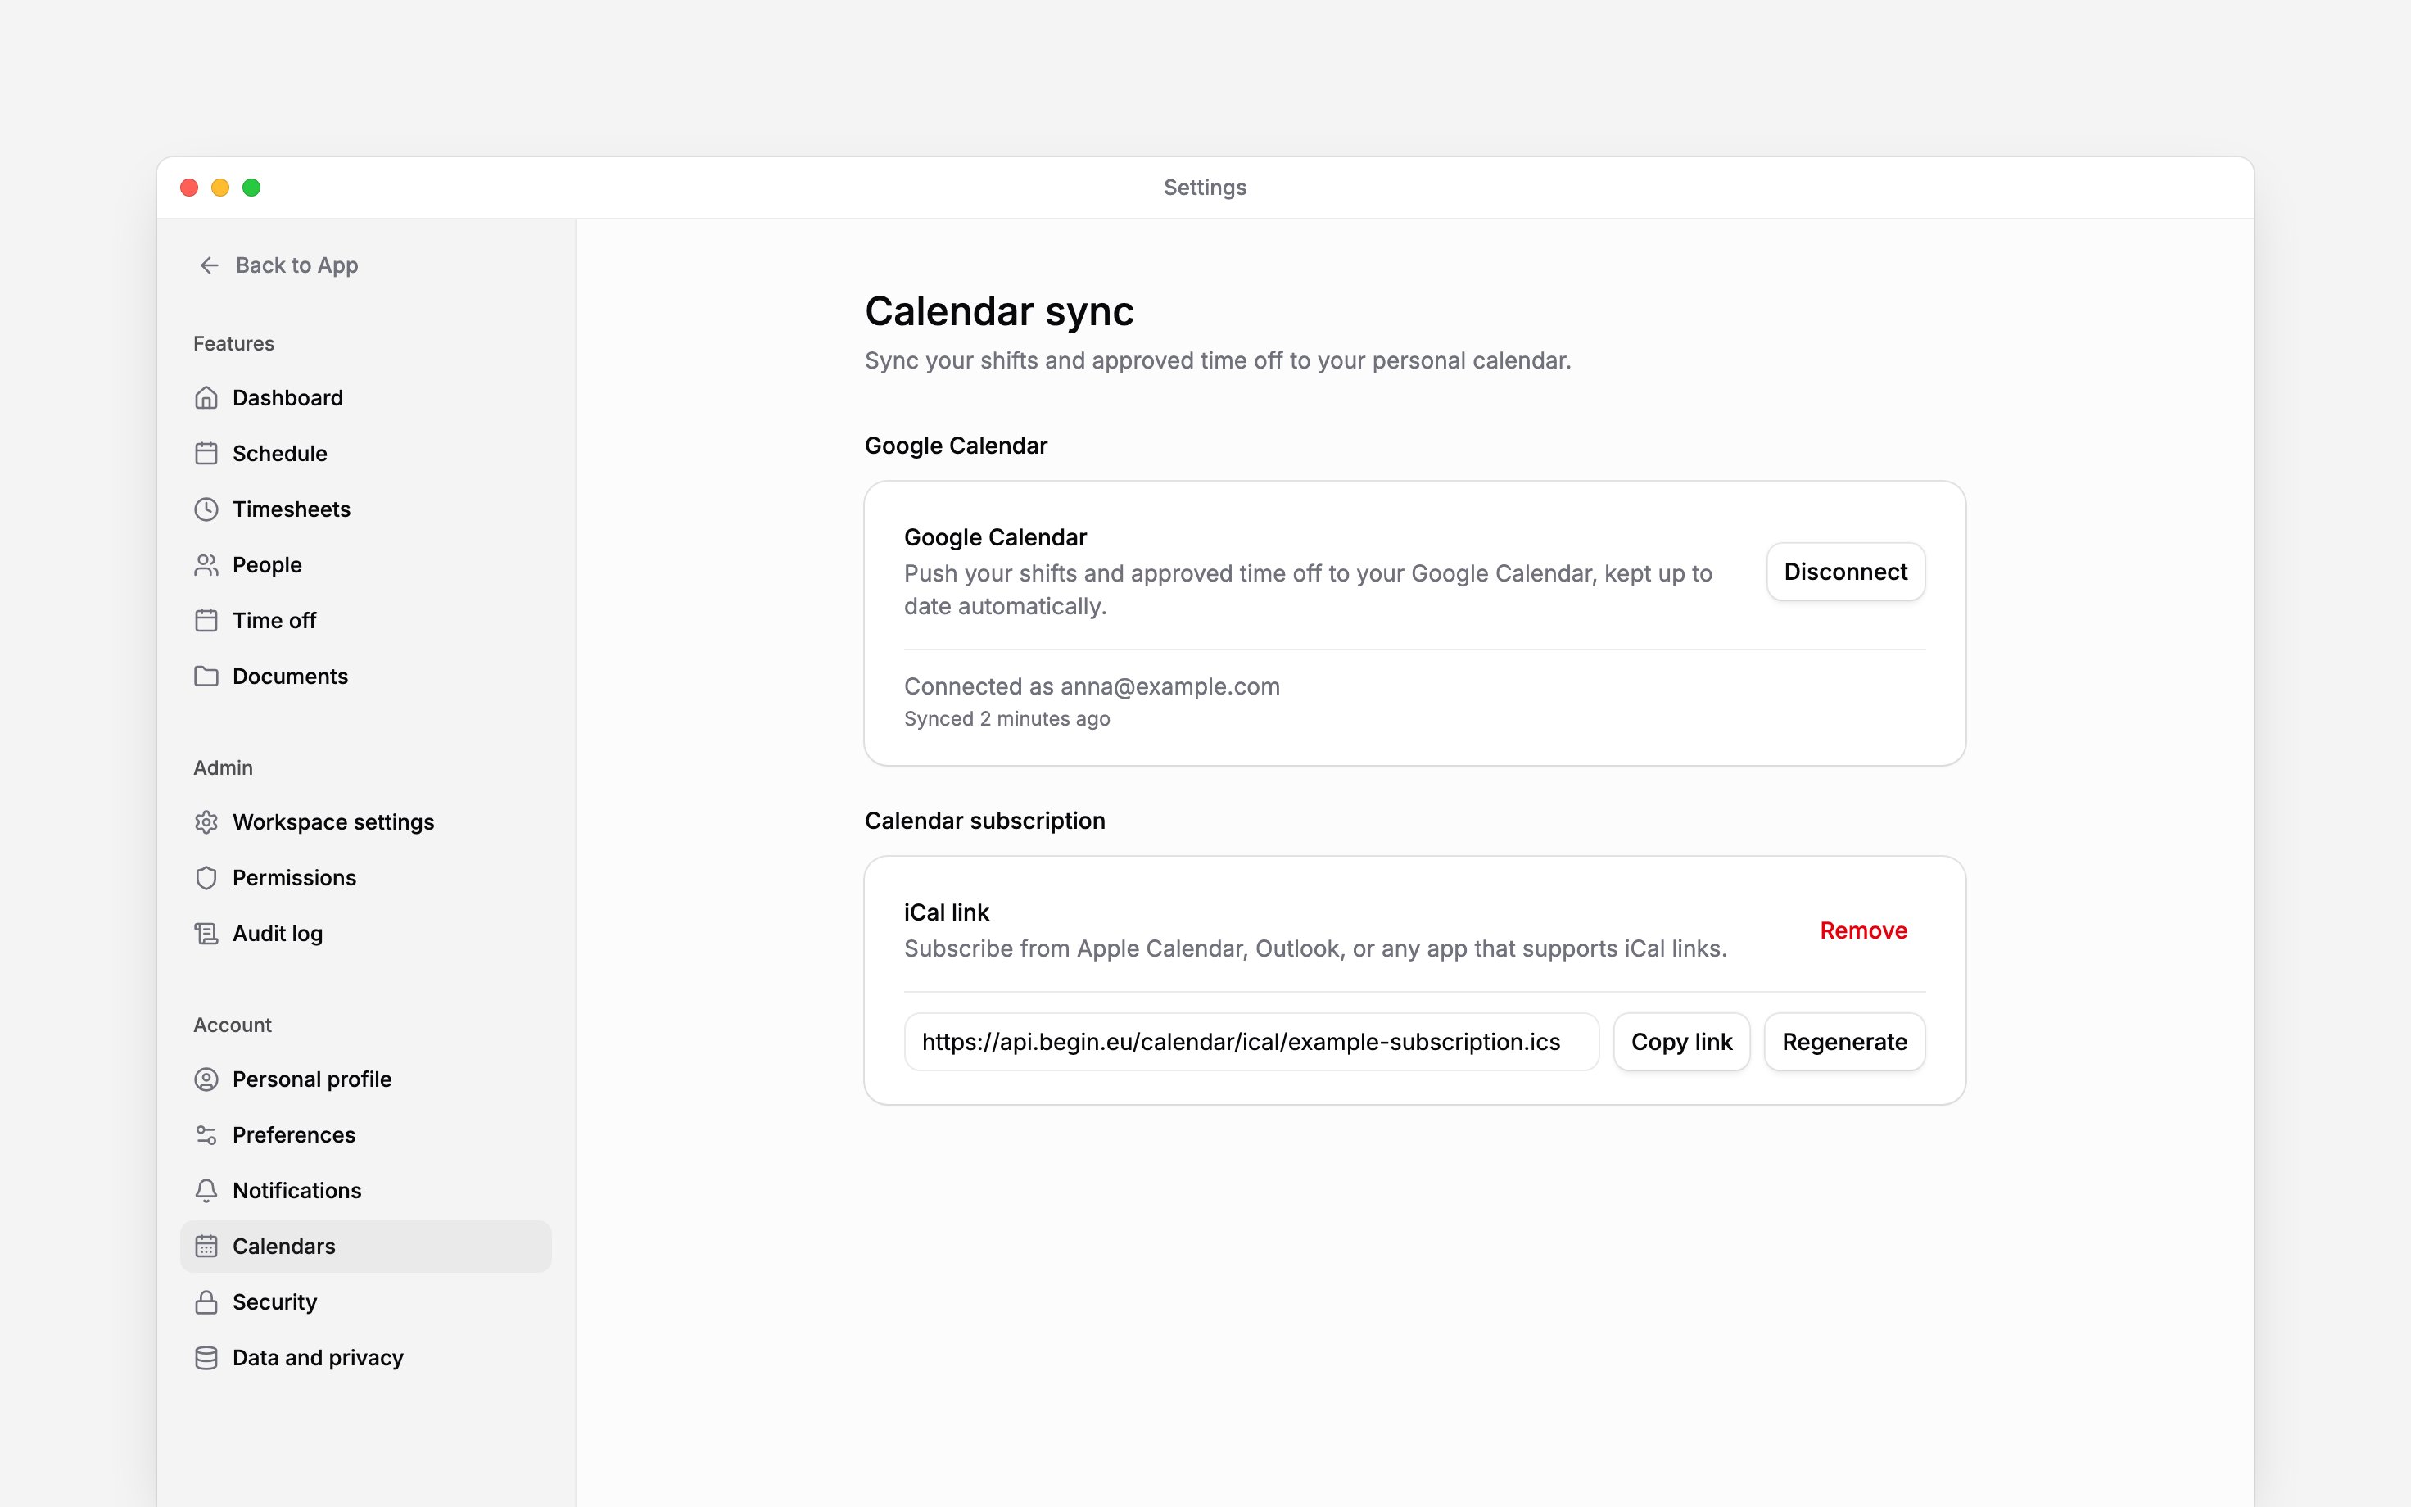Viewport: 2411px width, 1507px height.
Task: Remove the iCal link
Action: 1863,931
